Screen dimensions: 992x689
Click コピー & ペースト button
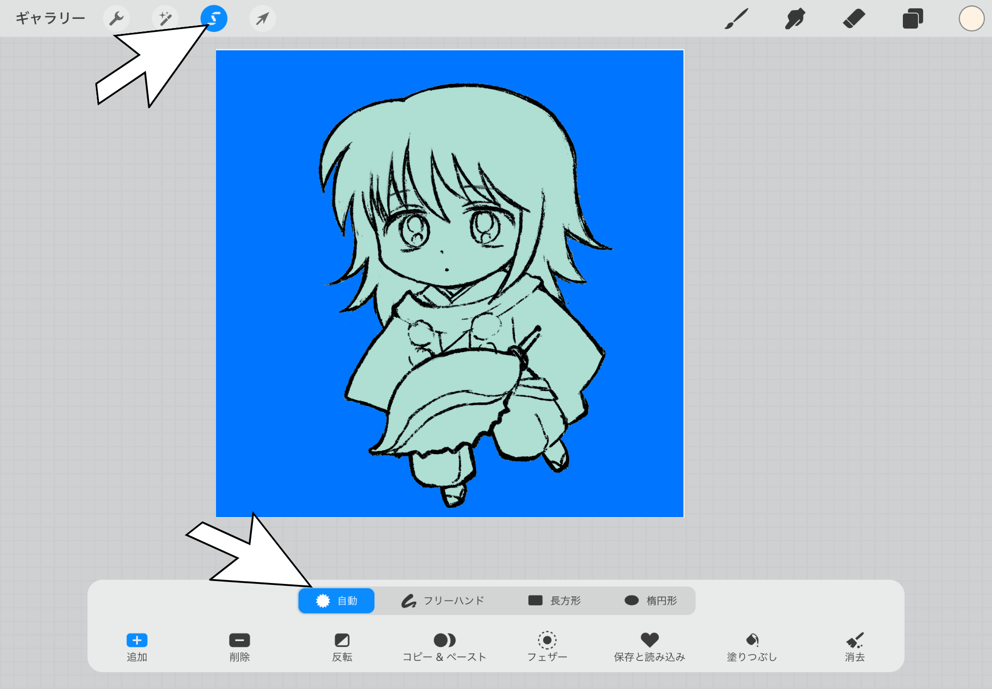444,647
